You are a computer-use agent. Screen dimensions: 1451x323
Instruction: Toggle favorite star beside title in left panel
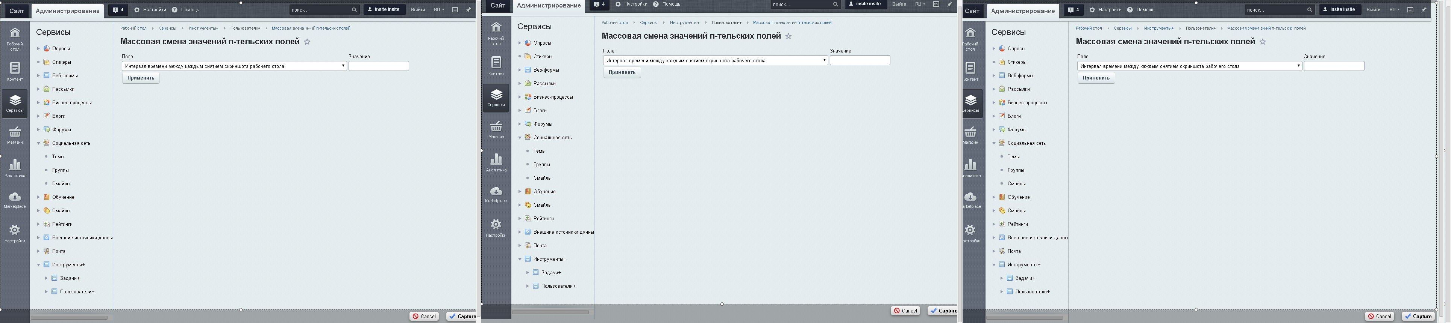307,42
